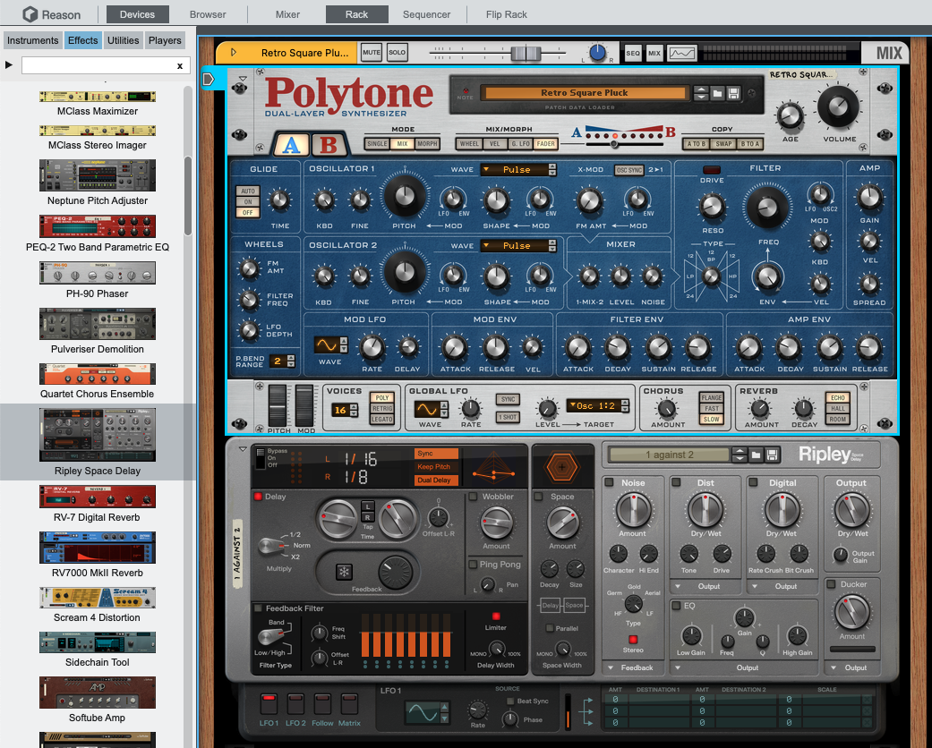Click the rack device tab arrow icon left of Polytone

coord(208,79)
